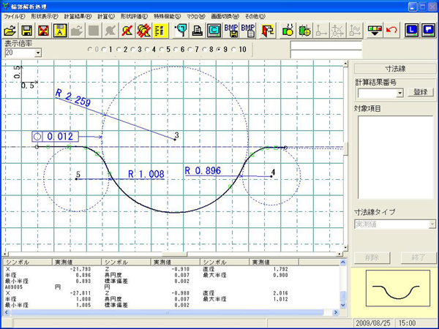
Task: Open the 寸法線タイプ dropdown showing 実測値
Action: click(395, 224)
